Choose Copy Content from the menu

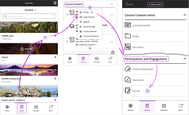pyautogui.click(x=87, y=17)
